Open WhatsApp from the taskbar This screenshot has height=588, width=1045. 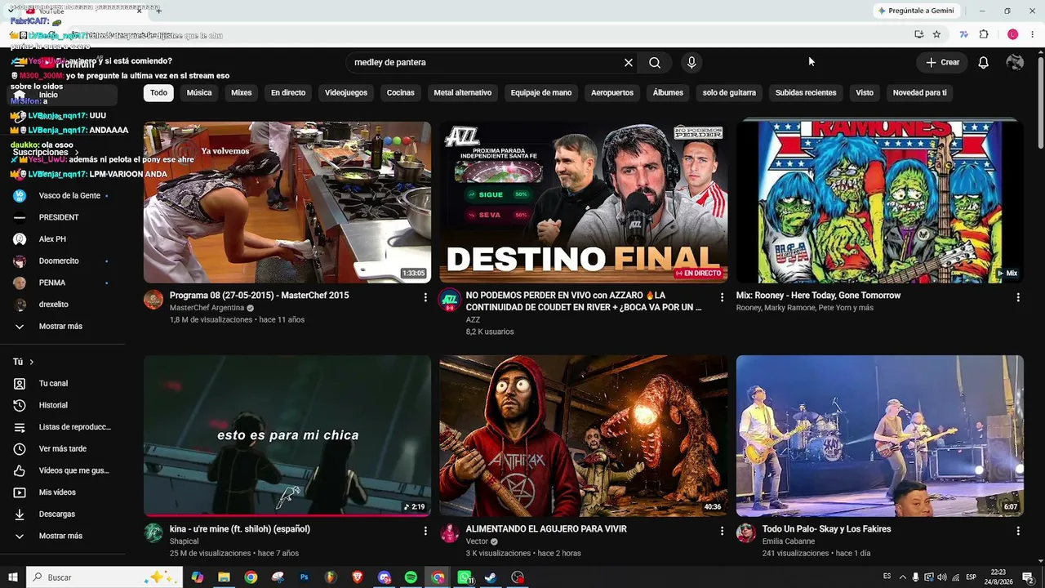click(465, 577)
